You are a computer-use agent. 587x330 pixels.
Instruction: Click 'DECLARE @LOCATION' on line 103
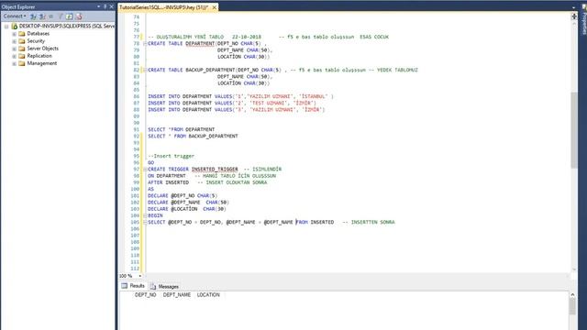pyautogui.click(x=172, y=209)
